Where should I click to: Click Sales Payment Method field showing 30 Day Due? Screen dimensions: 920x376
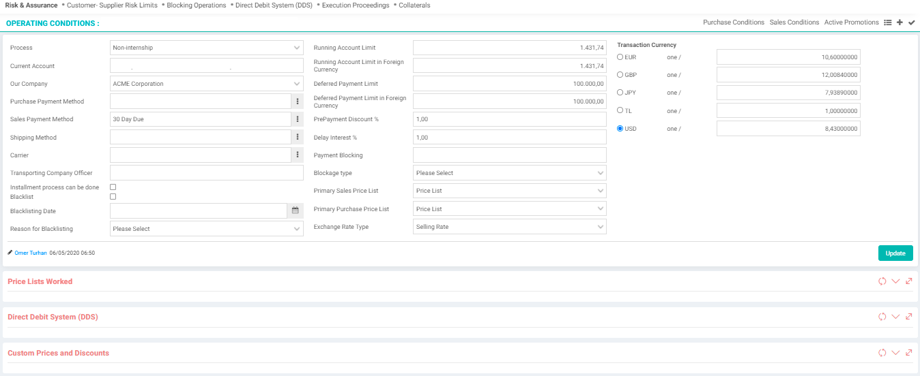201,119
